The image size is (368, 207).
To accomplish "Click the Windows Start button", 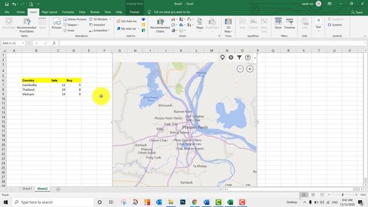I will pos(6,202).
